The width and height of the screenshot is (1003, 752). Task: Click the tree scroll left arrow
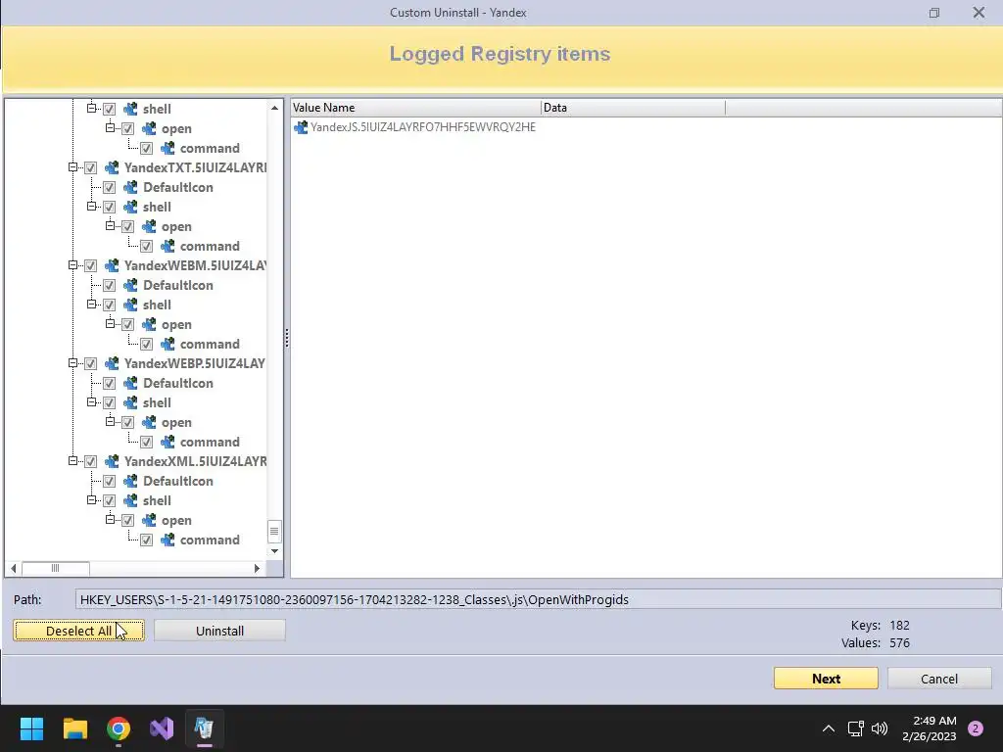(14, 568)
